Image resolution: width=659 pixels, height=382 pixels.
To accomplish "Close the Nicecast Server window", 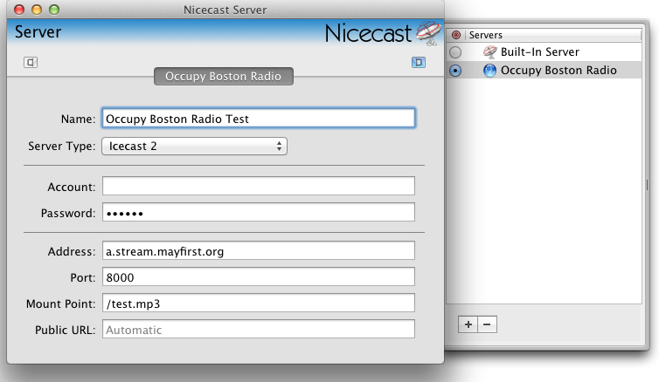I will point(19,10).
